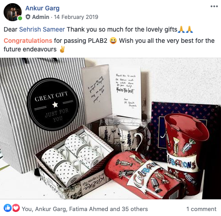Show list of people who reacted
This screenshot has width=221, height=216.
pyautogui.click(x=85, y=209)
